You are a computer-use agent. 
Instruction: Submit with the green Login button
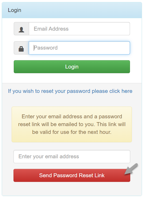tap(72, 67)
